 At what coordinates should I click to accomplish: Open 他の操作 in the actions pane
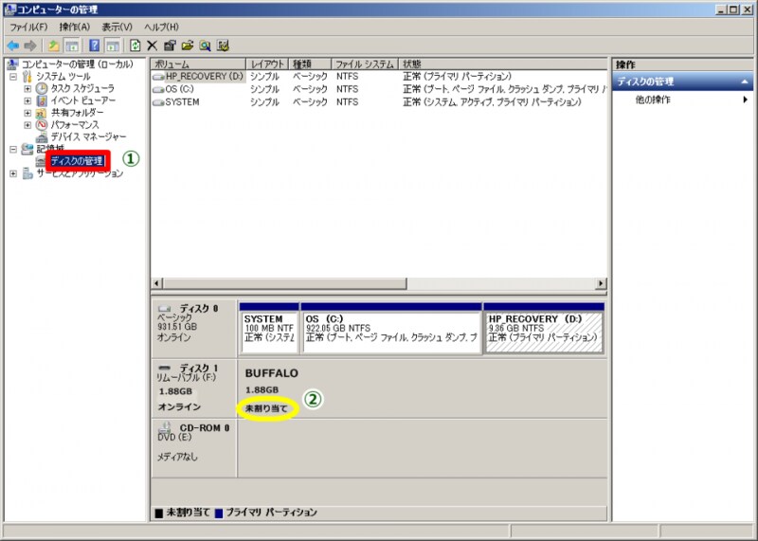coord(654,99)
